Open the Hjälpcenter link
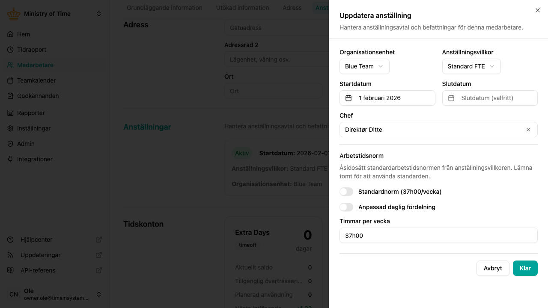Screen dimensions: 548x308 (x=55, y=240)
